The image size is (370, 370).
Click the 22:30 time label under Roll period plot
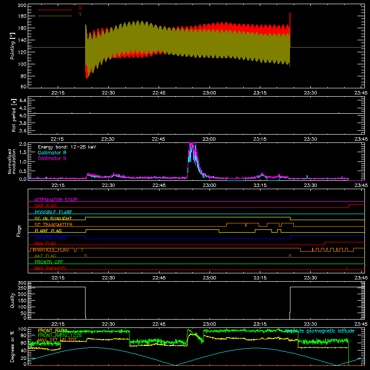pos(108,139)
